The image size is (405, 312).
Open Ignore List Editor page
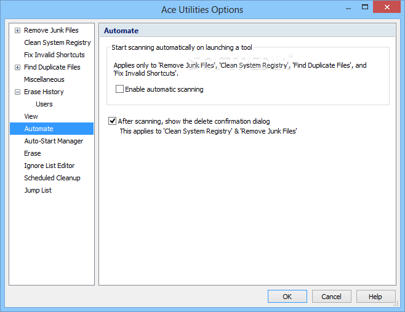(x=49, y=166)
